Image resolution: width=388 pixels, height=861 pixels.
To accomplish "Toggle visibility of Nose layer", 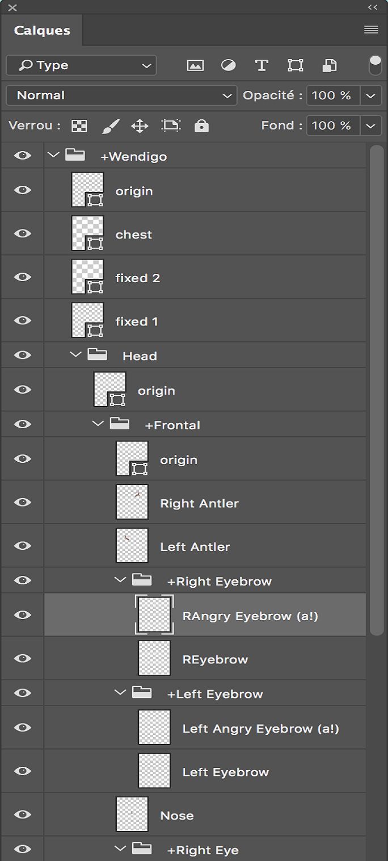I will tap(23, 814).
